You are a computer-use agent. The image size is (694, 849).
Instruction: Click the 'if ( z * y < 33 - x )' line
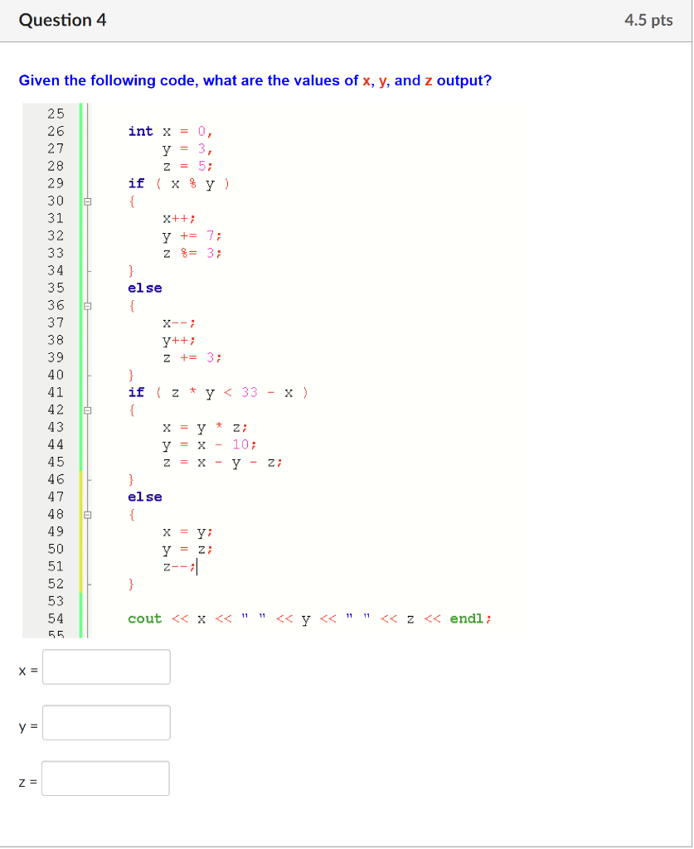[218, 393]
